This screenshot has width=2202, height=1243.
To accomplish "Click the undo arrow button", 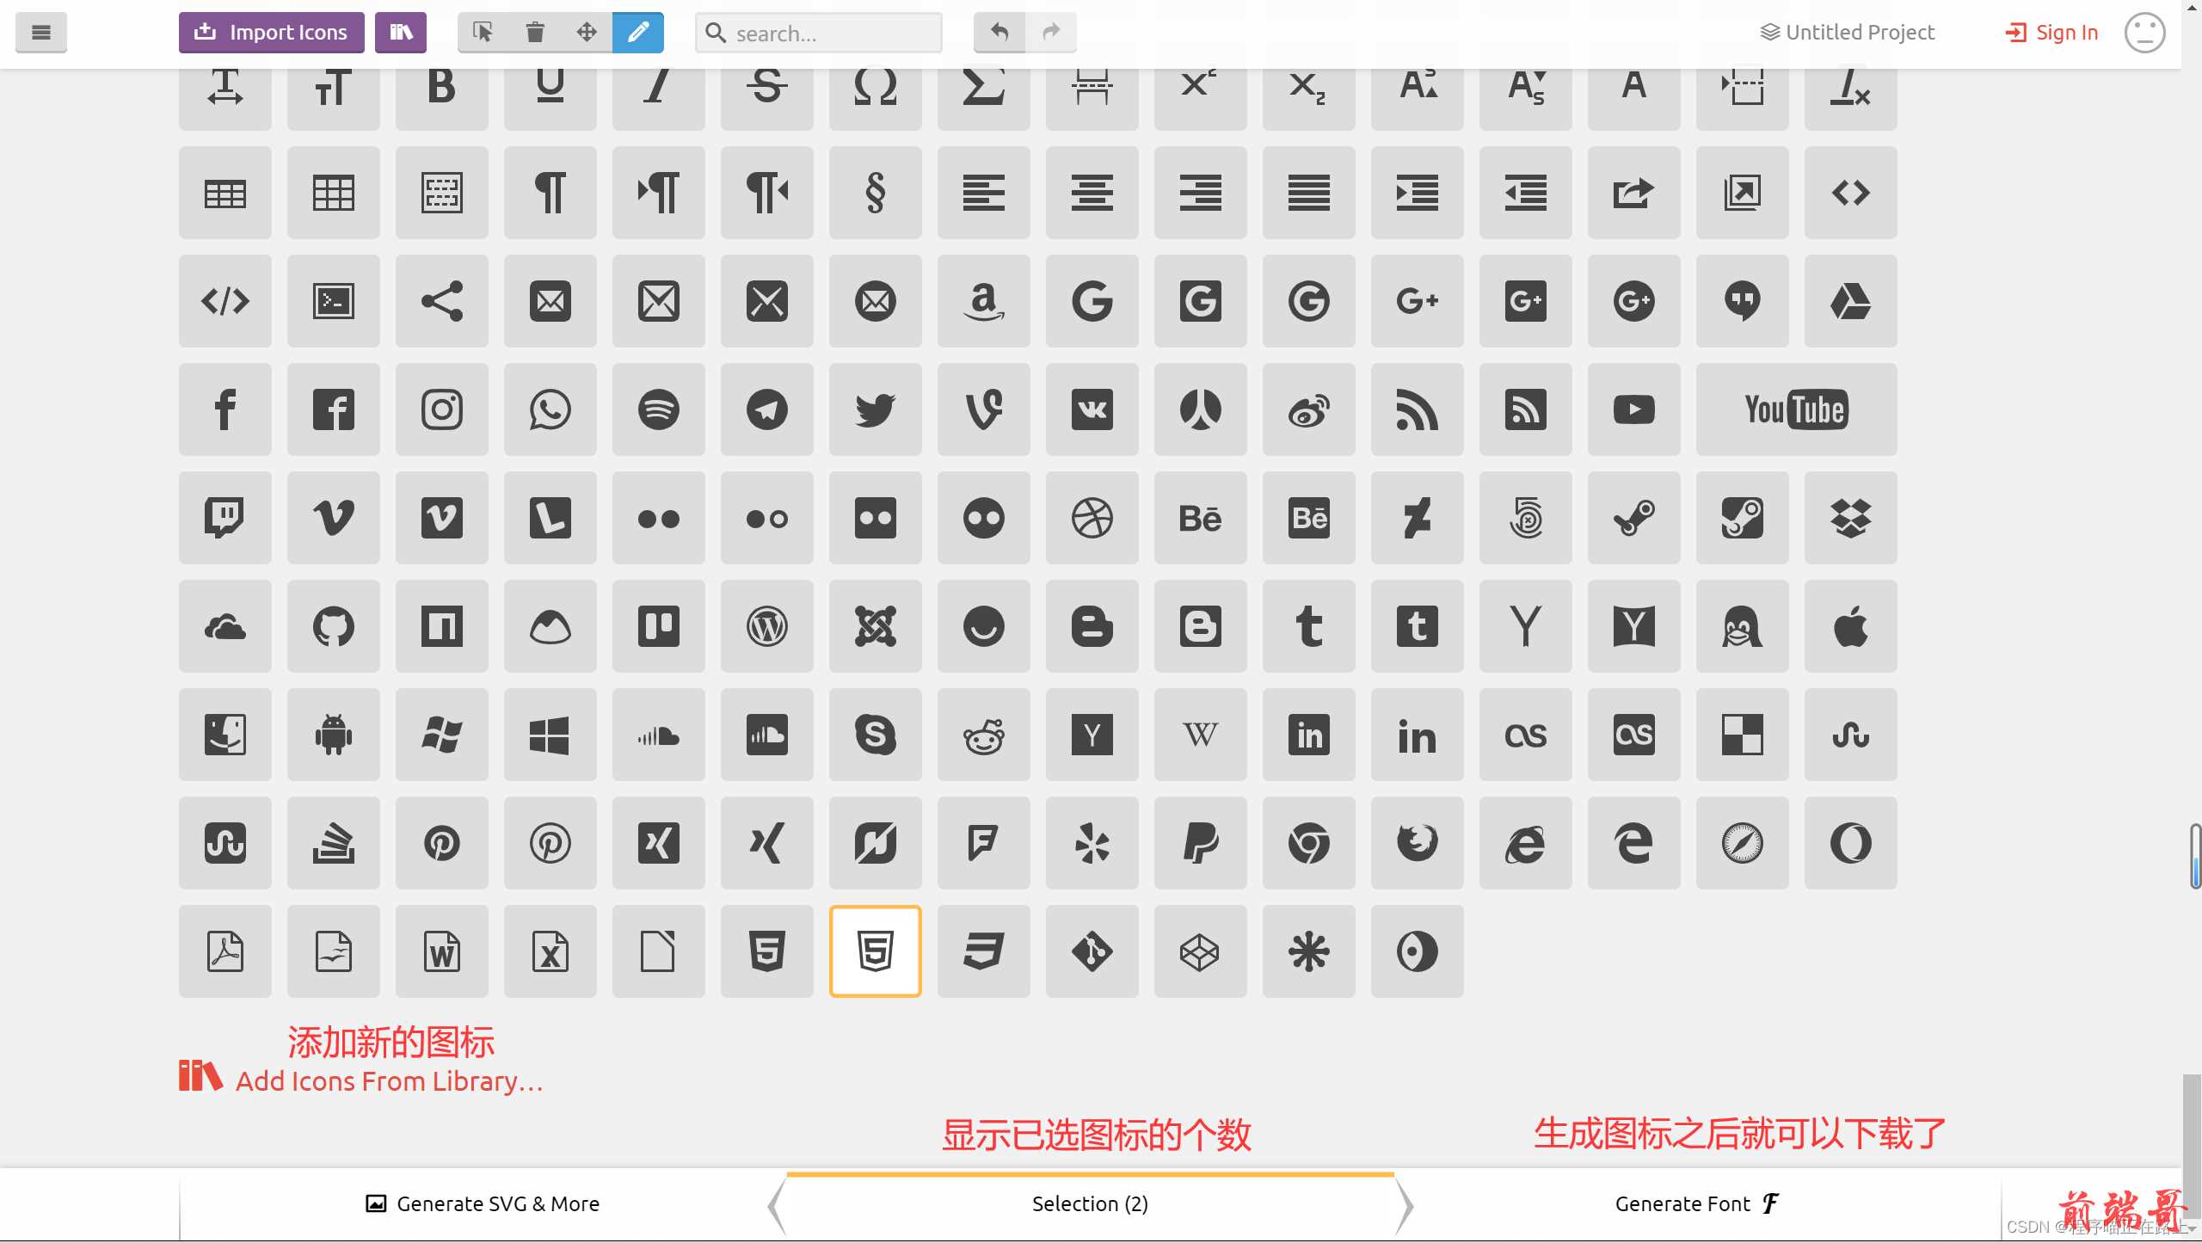I will coord(1000,30).
